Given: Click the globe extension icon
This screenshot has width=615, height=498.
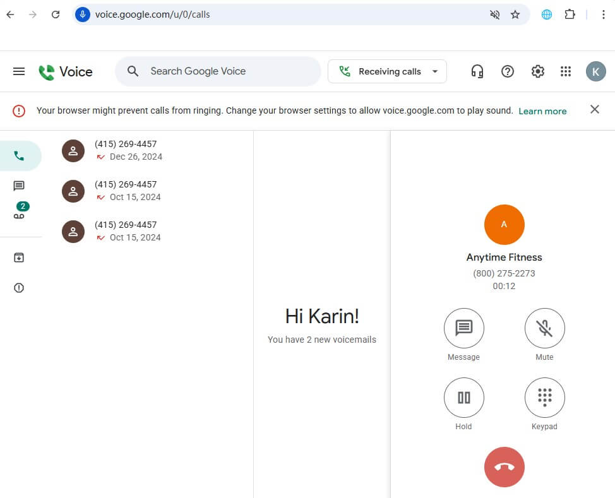Looking at the screenshot, I should [546, 15].
